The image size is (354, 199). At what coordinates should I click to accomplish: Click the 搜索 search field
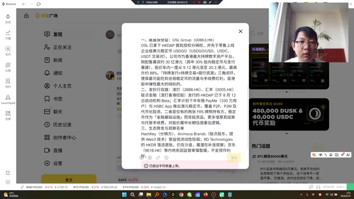(259, 33)
